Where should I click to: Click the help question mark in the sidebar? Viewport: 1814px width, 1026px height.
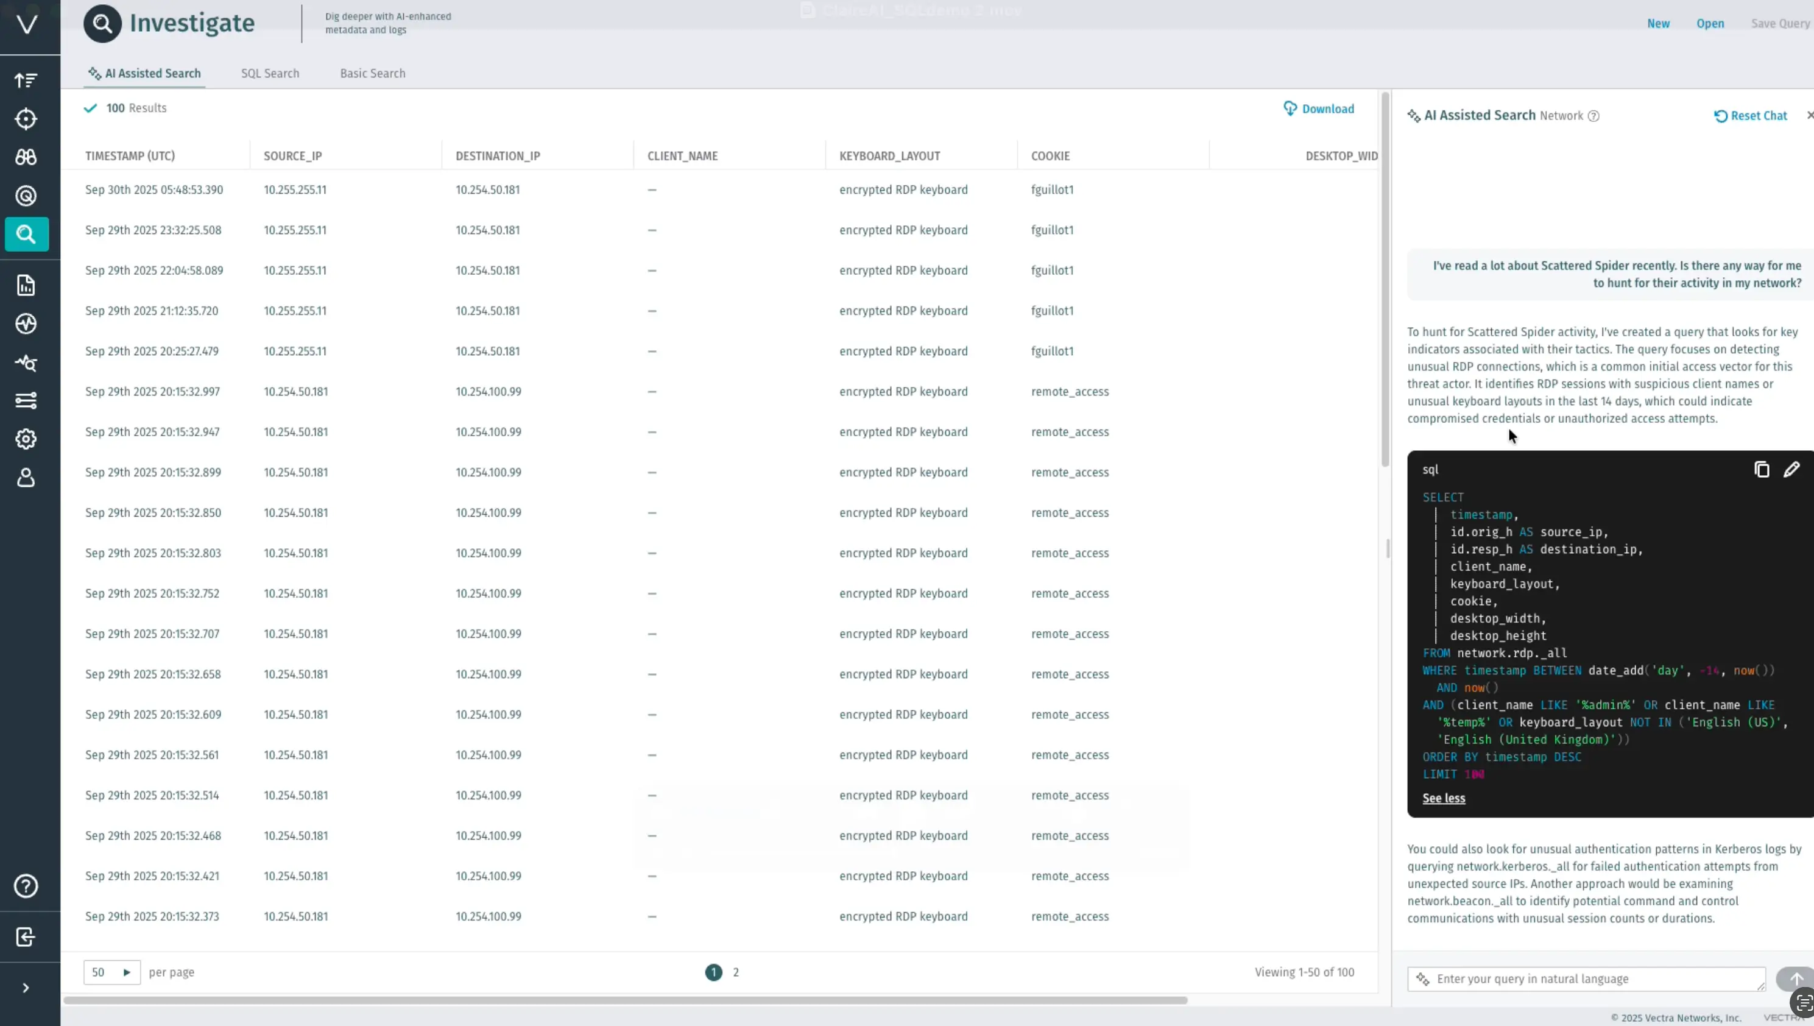26,886
